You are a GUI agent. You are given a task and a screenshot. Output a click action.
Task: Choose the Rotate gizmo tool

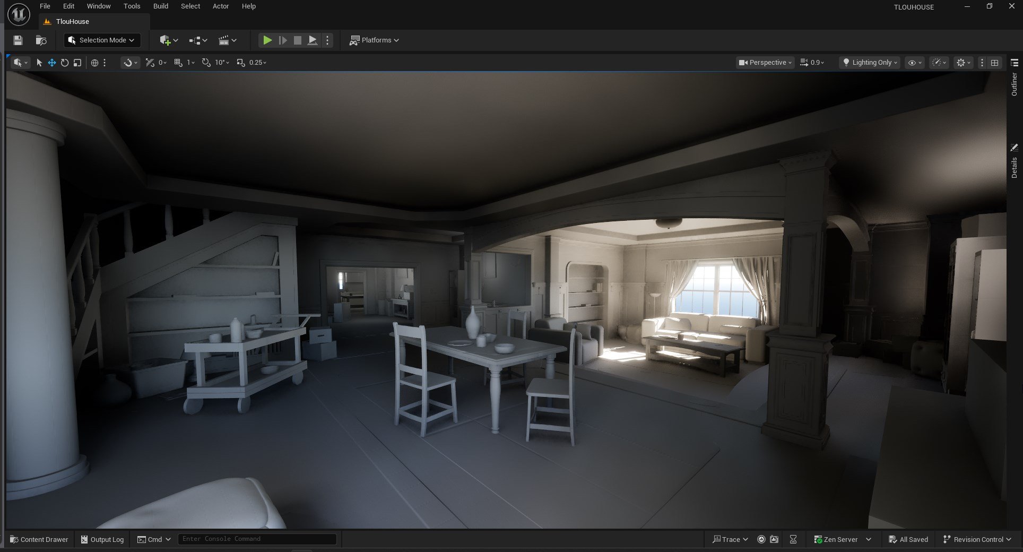click(65, 63)
